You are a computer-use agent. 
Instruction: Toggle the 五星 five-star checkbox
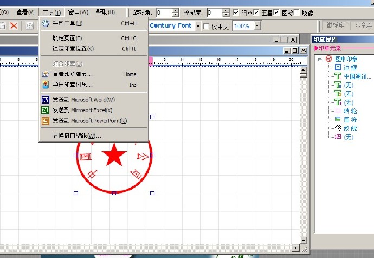pos(256,12)
